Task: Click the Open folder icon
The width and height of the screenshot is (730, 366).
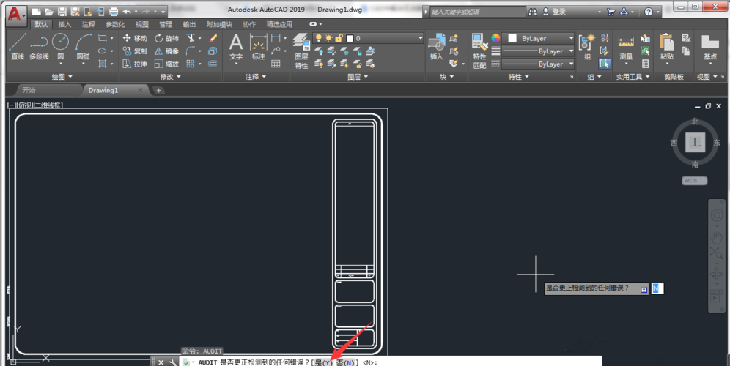Action: pos(49,12)
